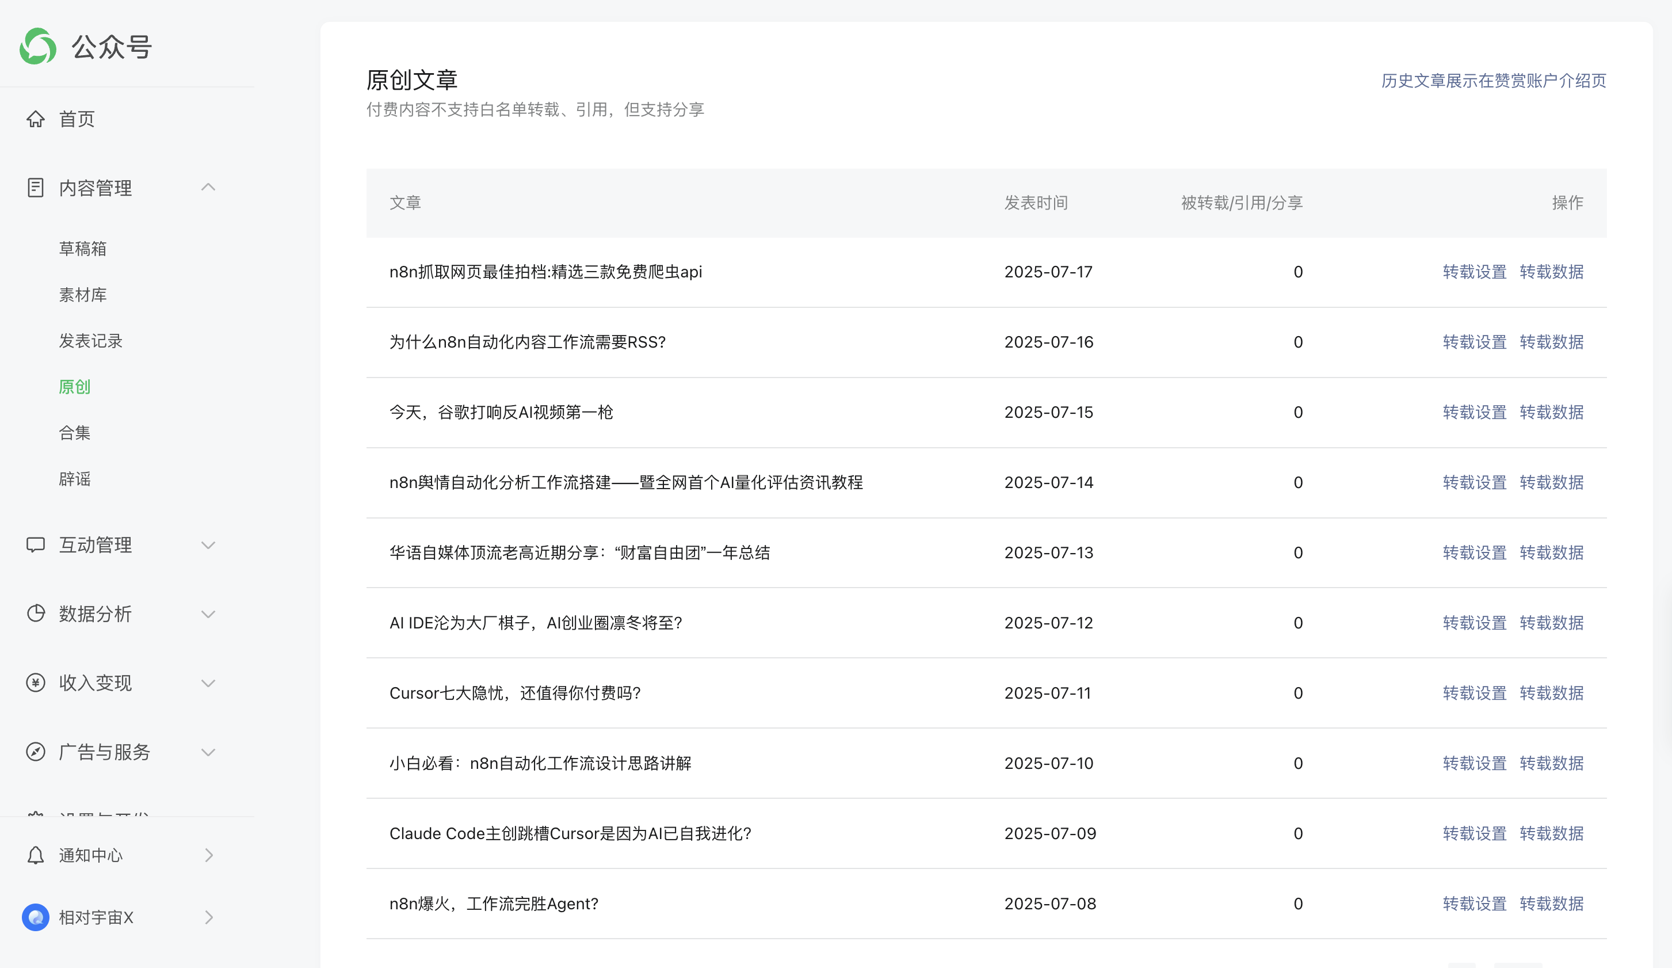Click 转载数据 for 财富自由团 article
Image resolution: width=1672 pixels, height=968 pixels.
[x=1551, y=552]
